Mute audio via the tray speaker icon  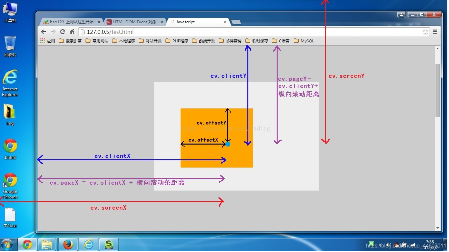point(388,244)
